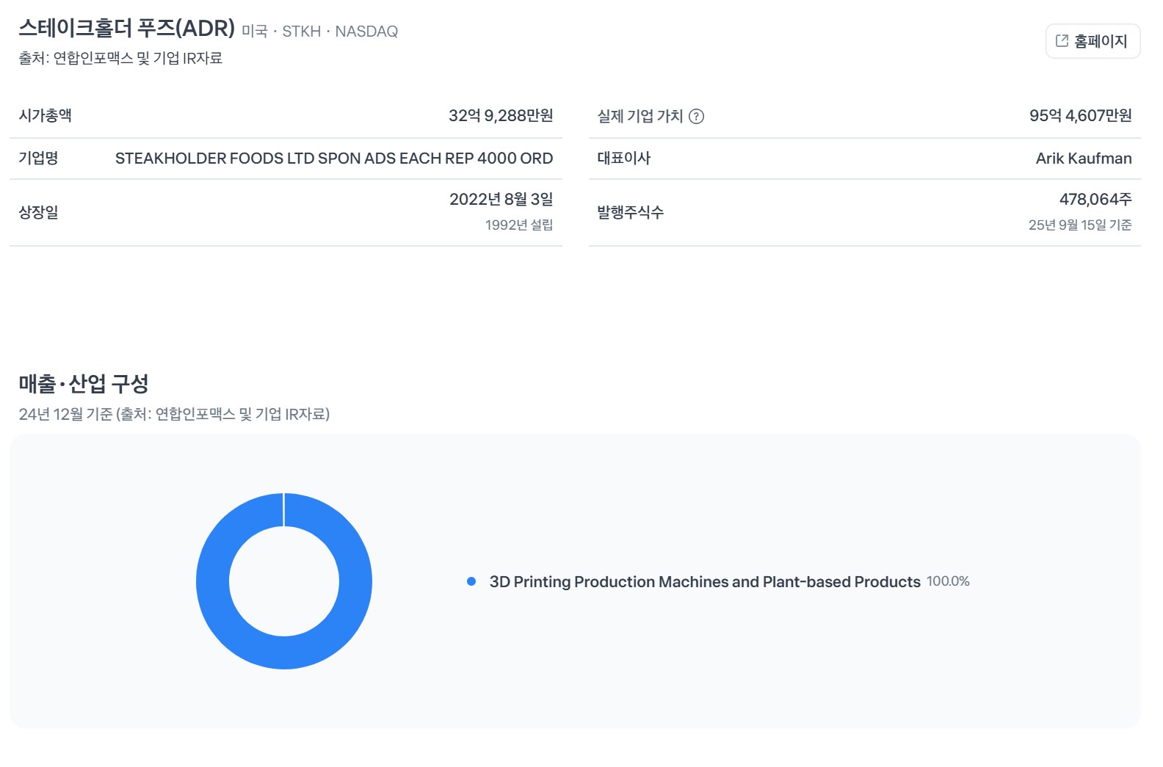
Task: Click the 24년 12월 기준 source caption
Action: point(174,414)
